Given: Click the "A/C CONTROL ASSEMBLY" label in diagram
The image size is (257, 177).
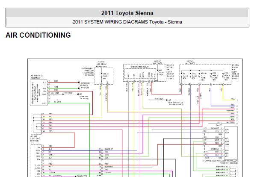Looking at the screenshot, I should (x=37, y=77).
